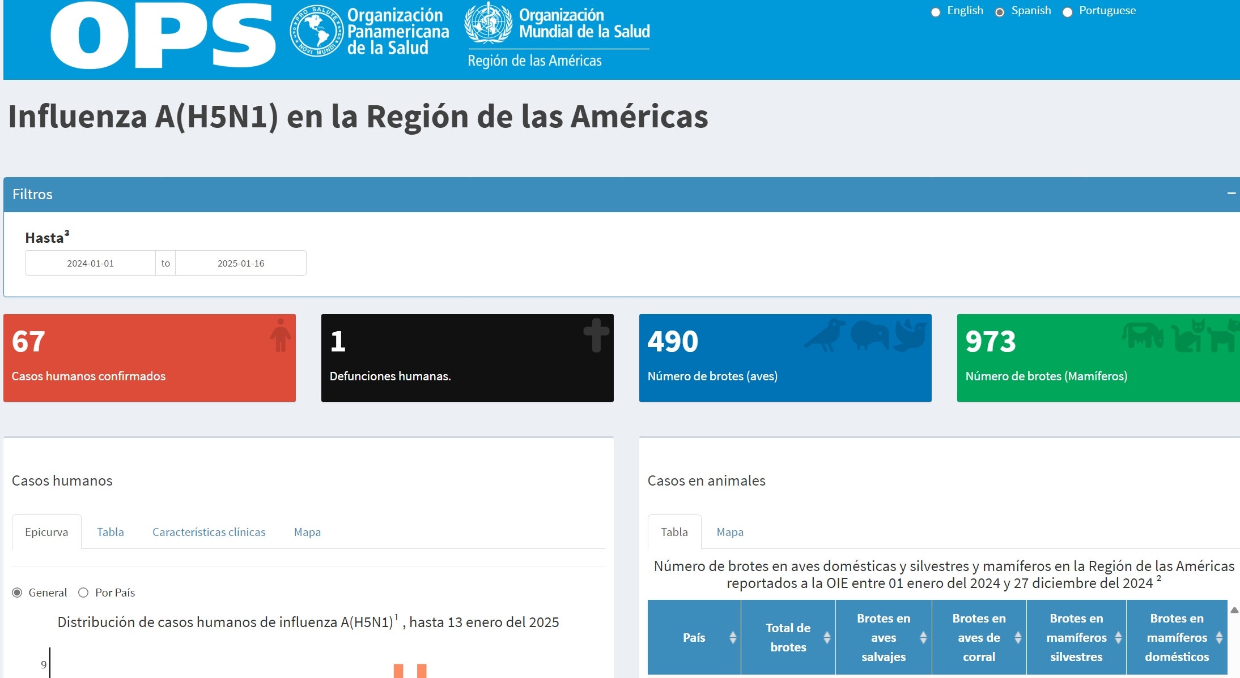The width and height of the screenshot is (1240, 678).
Task: Click the mammal icons in the green card
Action: [1181, 335]
